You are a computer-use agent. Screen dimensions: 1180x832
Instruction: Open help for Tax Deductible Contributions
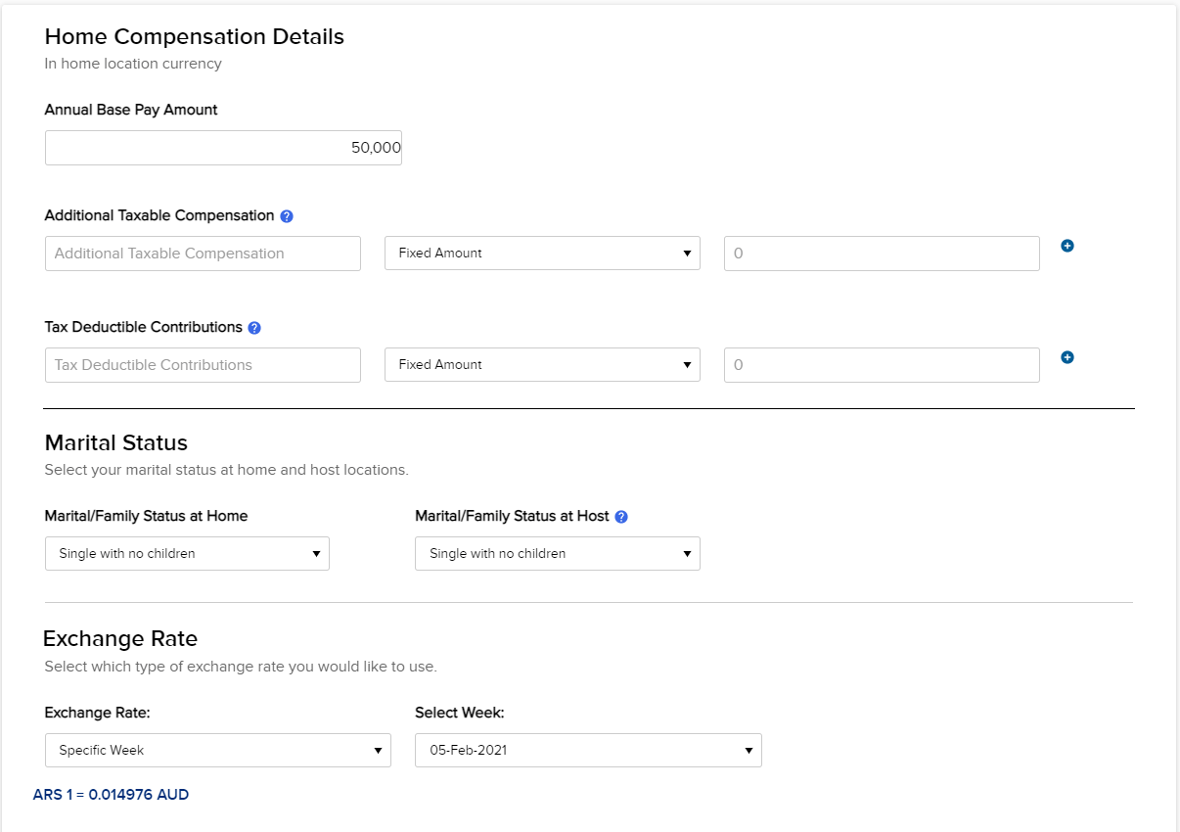point(253,327)
